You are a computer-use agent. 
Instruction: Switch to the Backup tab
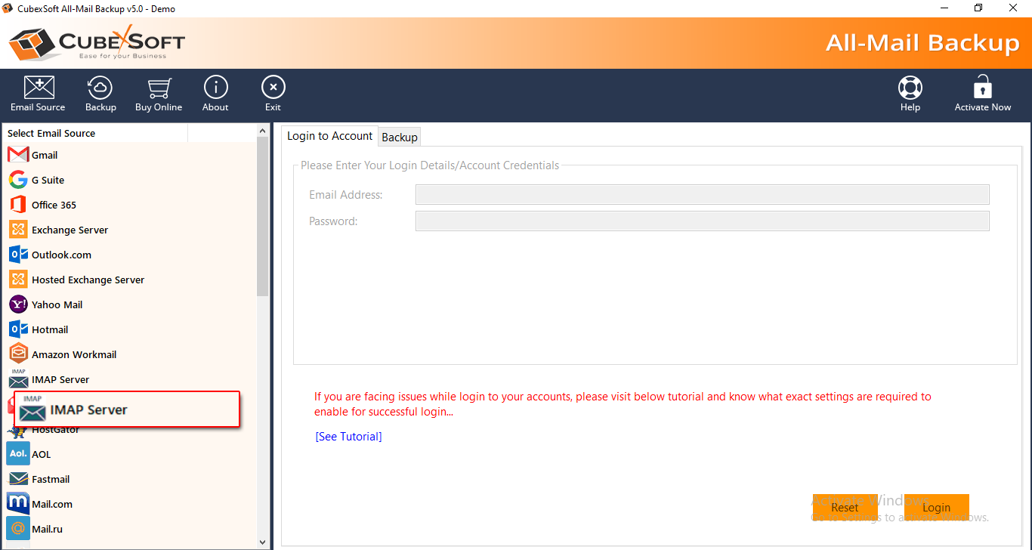click(x=400, y=137)
